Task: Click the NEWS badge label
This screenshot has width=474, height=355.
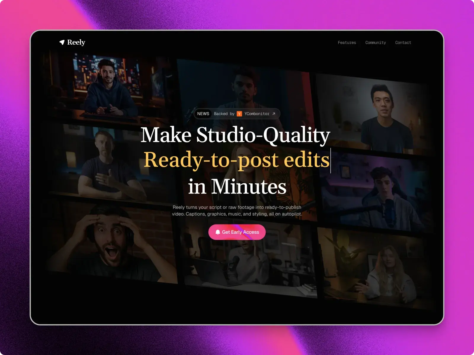Action: click(203, 114)
